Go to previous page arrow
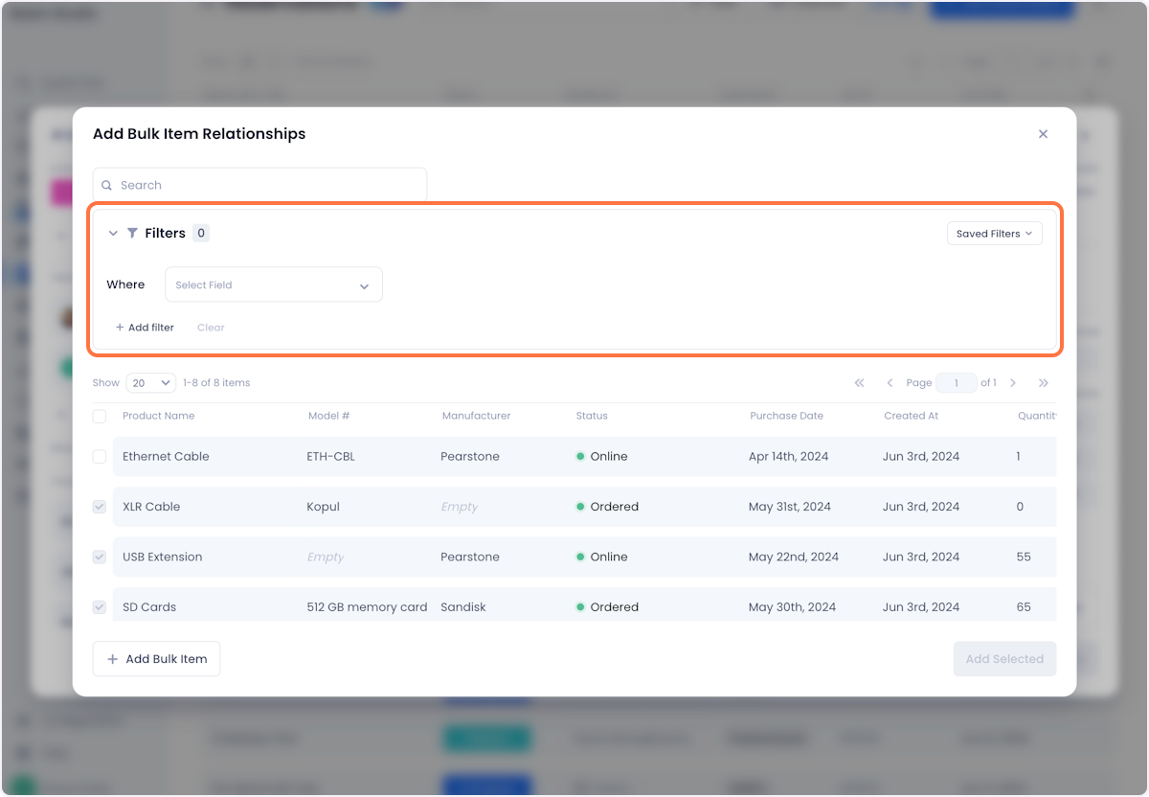This screenshot has height=797, width=1149. (890, 382)
